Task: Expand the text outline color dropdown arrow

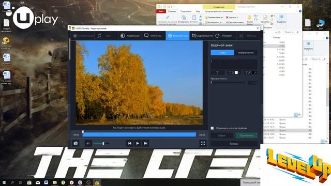Action: point(255,72)
